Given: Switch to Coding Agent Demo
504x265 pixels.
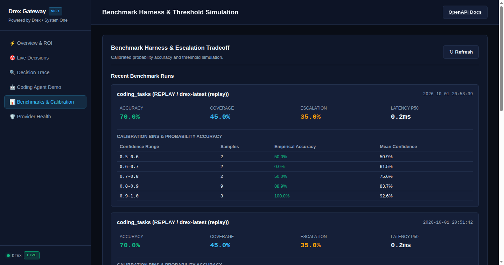Looking at the screenshot, I should click(45, 87).
